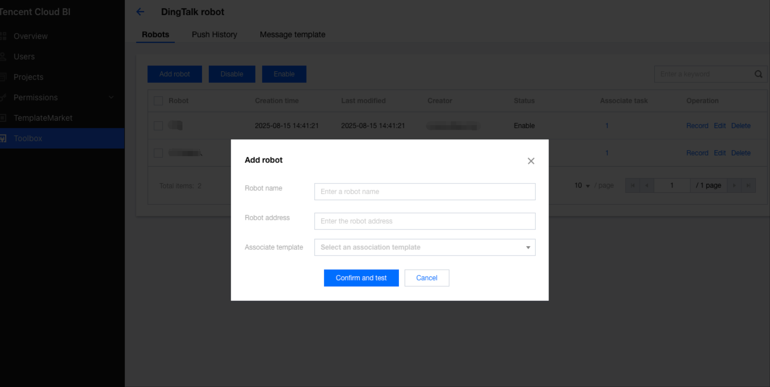Click the Robot name input field

[x=425, y=192]
